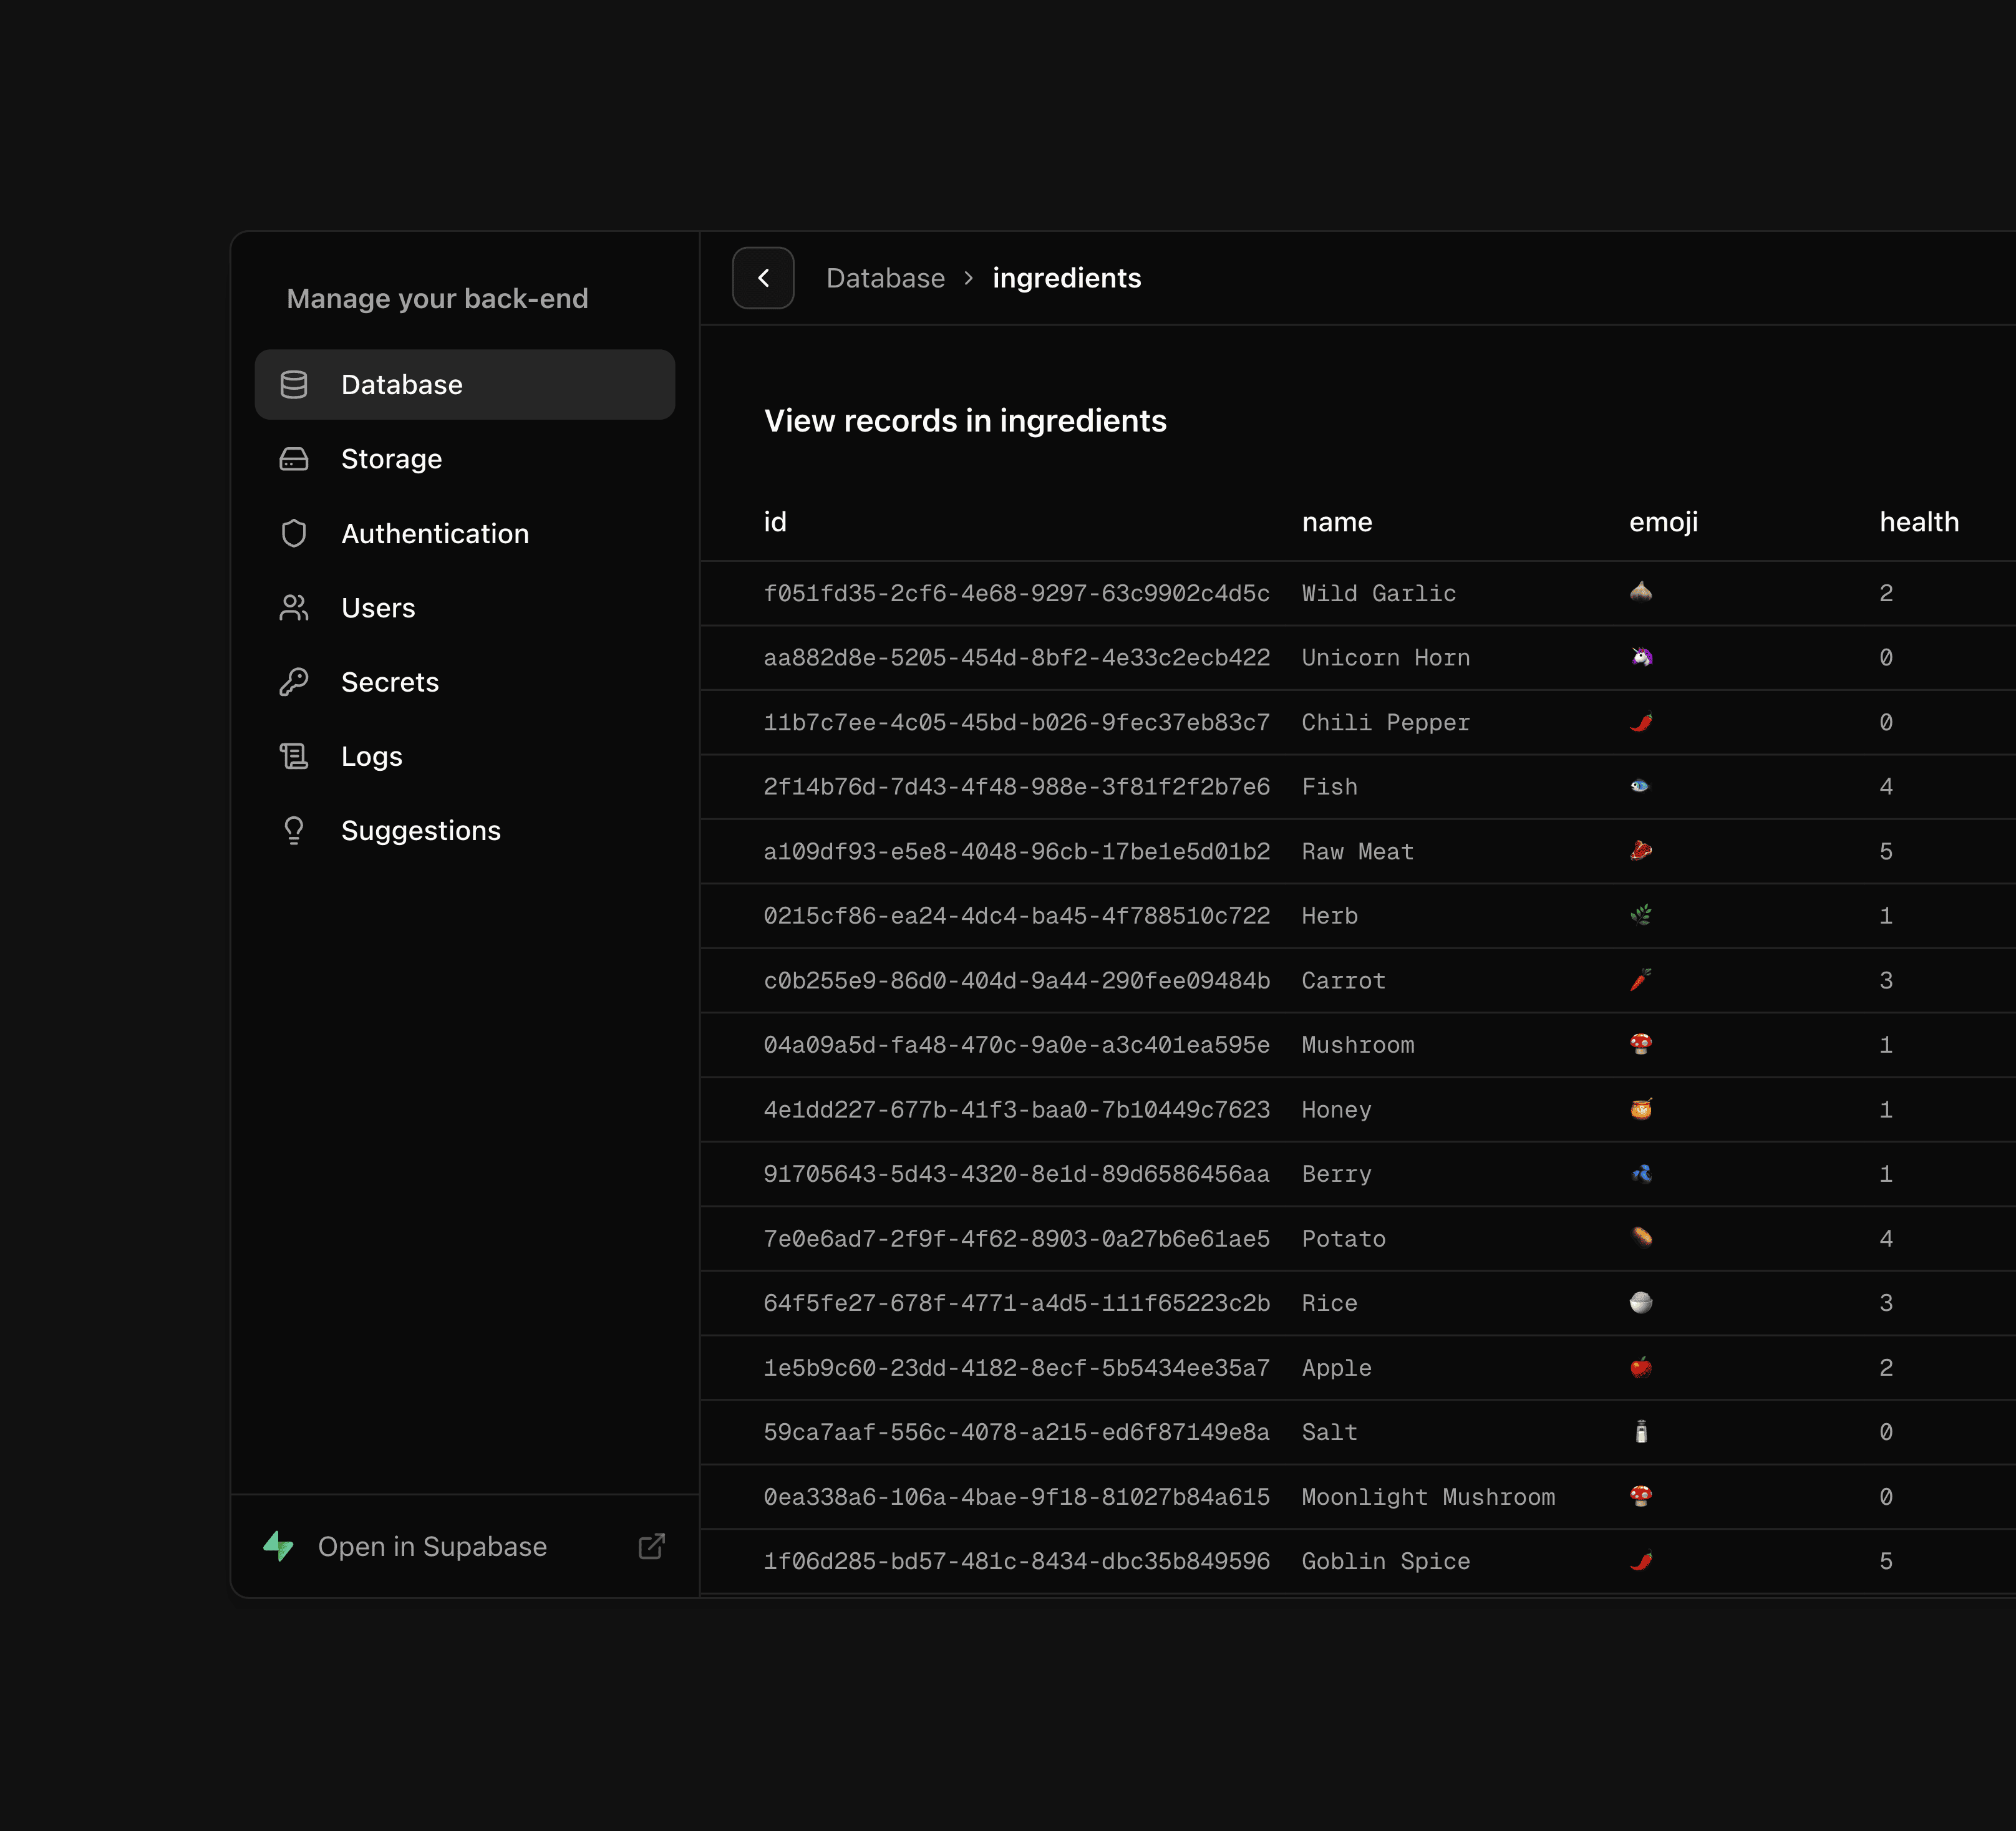Click the honey pot emoji in Honey row
This screenshot has height=1831, width=2016.
coord(1641,1109)
